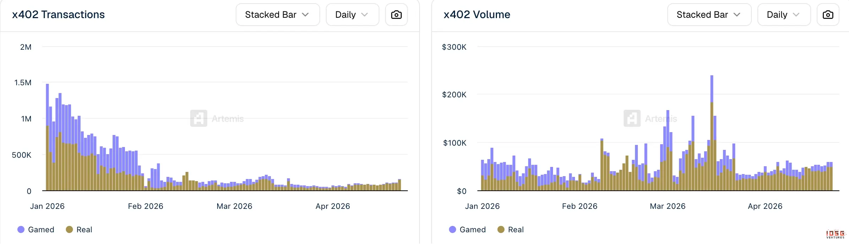The width and height of the screenshot is (849, 244).
Task: Open Stacked Bar dropdown in x402 Volume
Action: pyautogui.click(x=709, y=15)
